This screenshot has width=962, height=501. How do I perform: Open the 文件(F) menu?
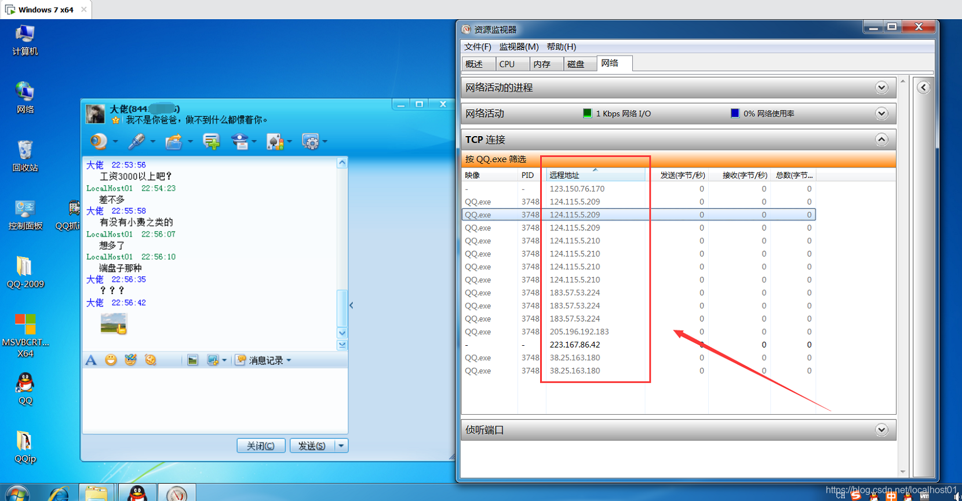(478, 46)
